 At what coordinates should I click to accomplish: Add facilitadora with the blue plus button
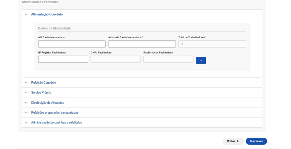(201, 60)
